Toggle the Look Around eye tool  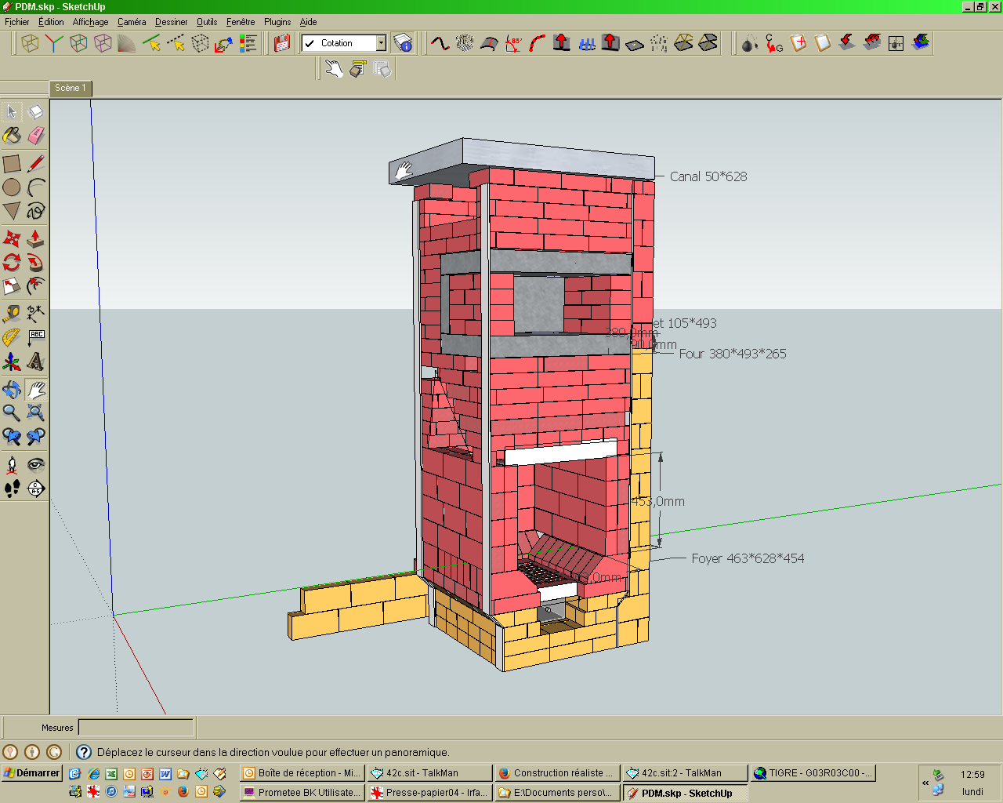36,464
